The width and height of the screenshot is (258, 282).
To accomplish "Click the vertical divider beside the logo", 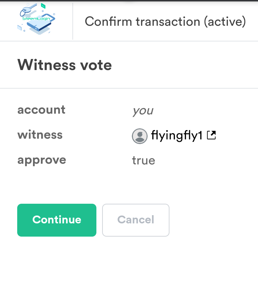I will tap(73, 21).
